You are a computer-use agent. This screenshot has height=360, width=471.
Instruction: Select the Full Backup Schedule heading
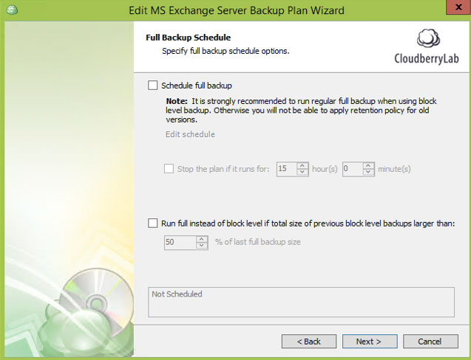click(189, 38)
